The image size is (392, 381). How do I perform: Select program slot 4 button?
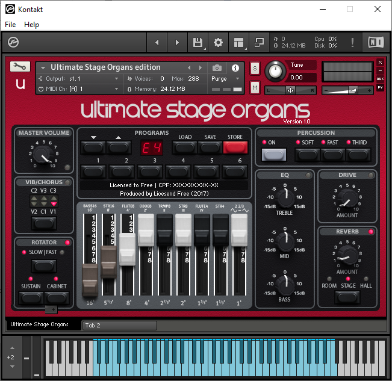coord(178,172)
